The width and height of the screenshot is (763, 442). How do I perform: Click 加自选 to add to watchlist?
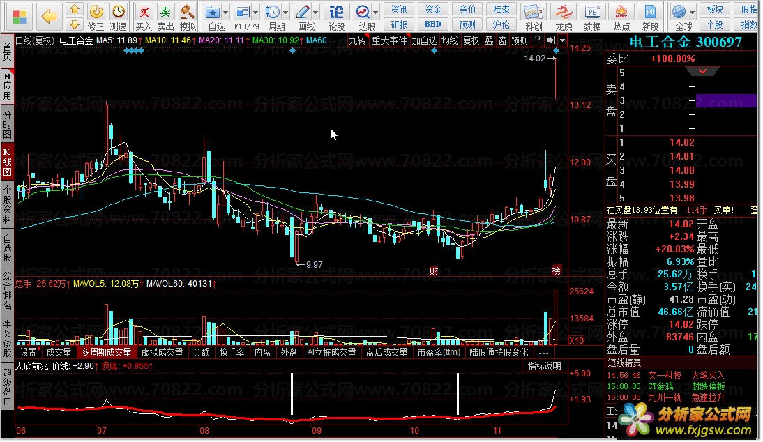(x=424, y=41)
